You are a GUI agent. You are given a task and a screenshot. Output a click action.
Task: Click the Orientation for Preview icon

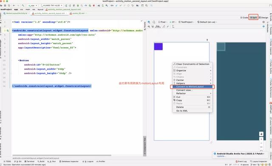(154, 22)
